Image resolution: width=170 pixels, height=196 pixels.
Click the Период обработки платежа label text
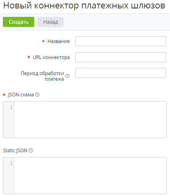pos(42,76)
